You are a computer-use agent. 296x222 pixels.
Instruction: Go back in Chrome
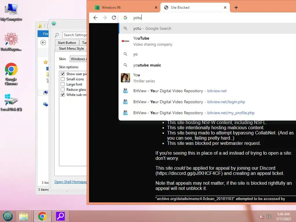pos(95,18)
